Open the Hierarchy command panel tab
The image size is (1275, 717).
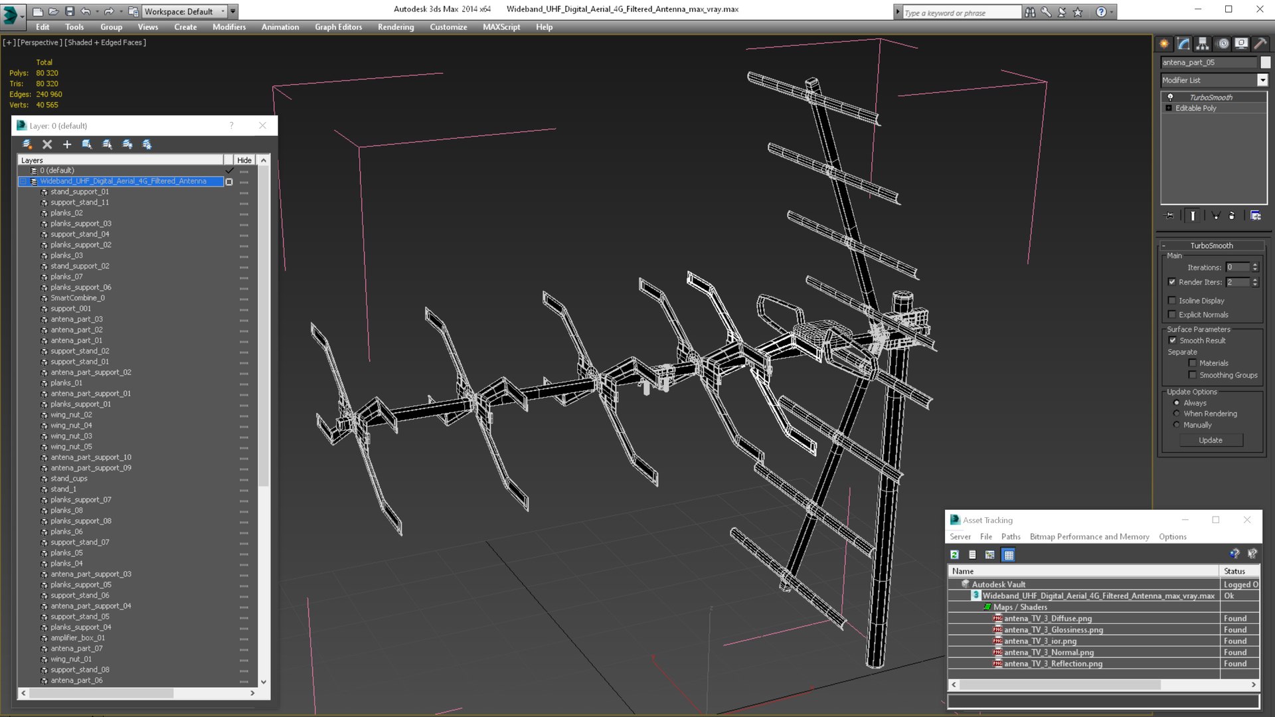1203,44
